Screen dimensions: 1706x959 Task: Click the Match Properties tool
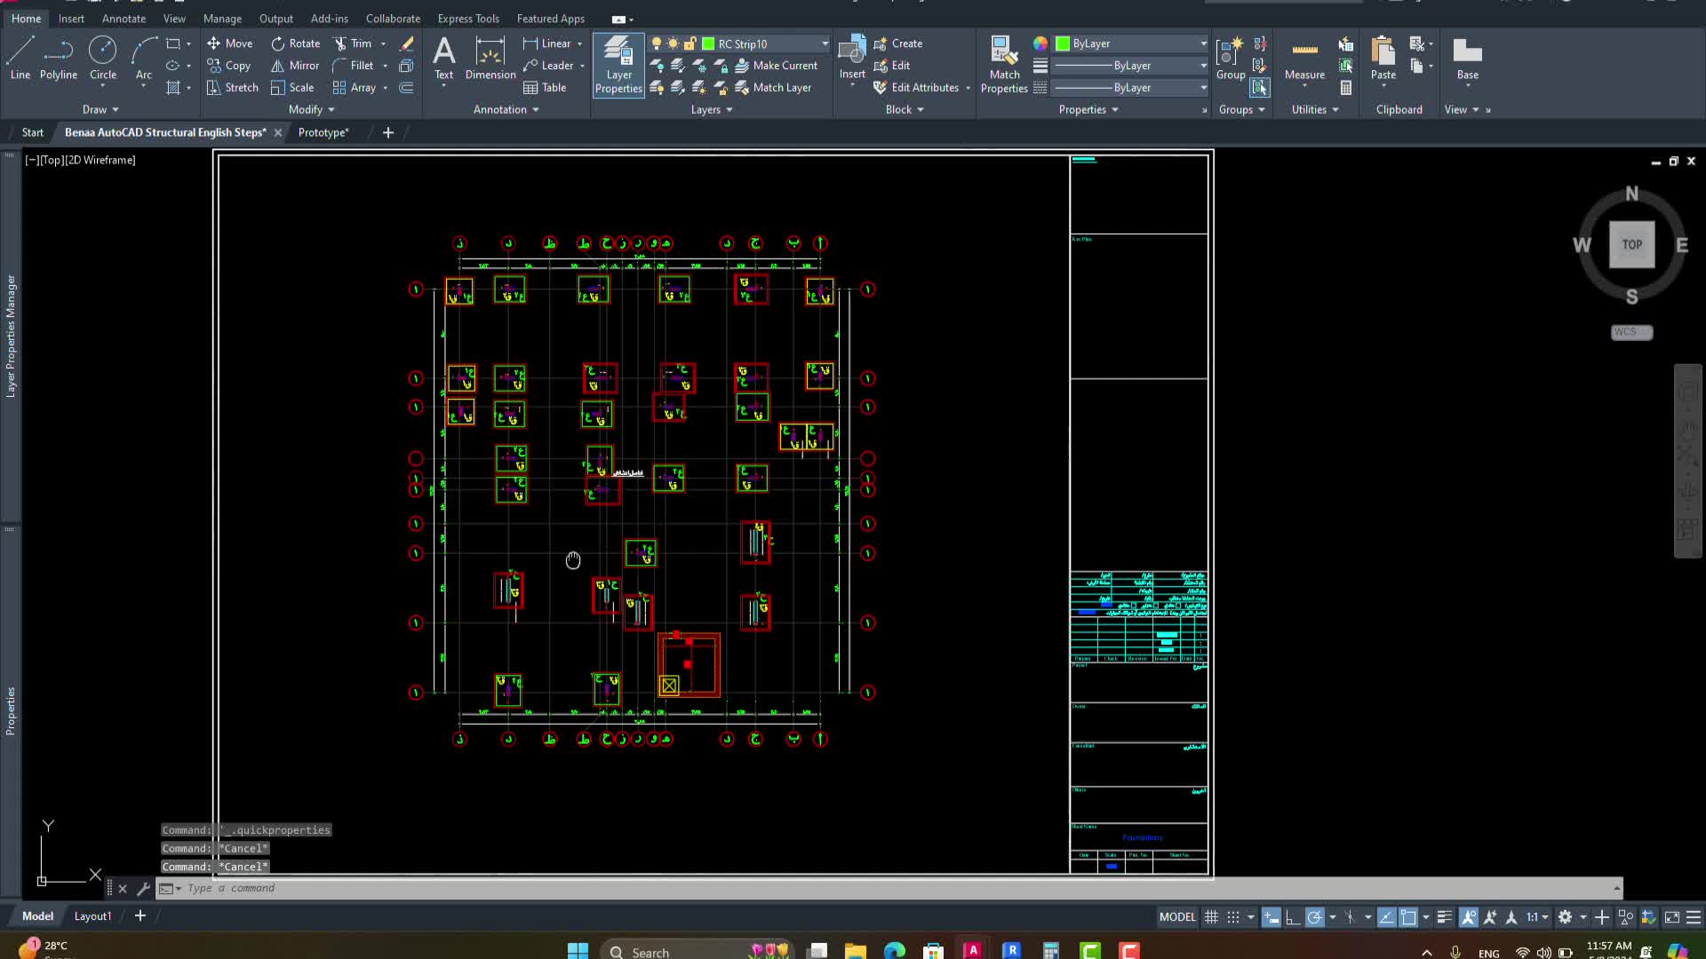(1004, 64)
